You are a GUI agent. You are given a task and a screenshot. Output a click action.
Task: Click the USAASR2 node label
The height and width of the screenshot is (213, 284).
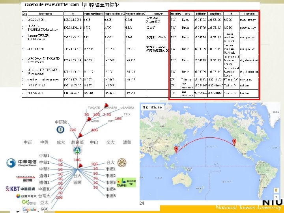tap(127, 108)
